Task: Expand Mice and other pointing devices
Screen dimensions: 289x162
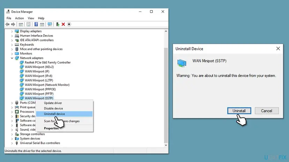Action: (12, 49)
